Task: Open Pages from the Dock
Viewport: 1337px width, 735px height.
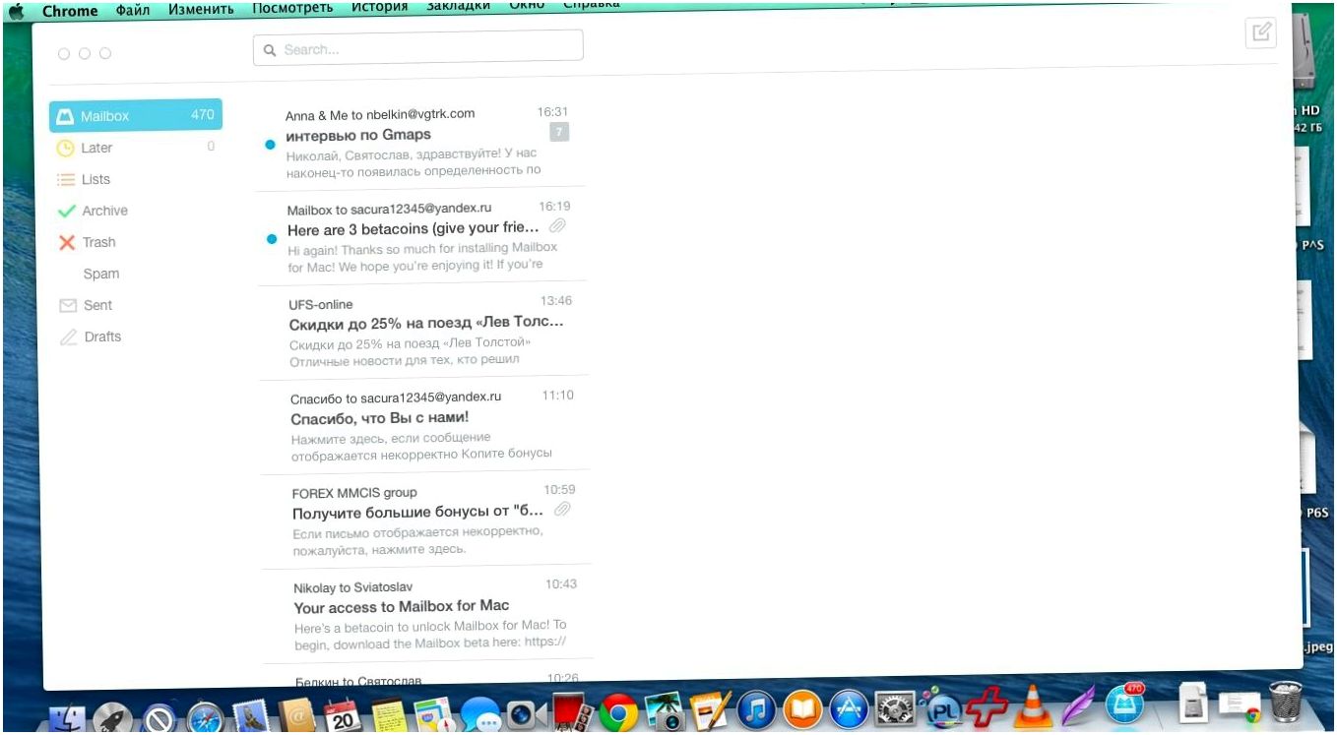Action: point(709,710)
